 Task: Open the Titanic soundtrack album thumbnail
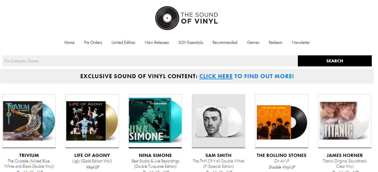click(344, 121)
